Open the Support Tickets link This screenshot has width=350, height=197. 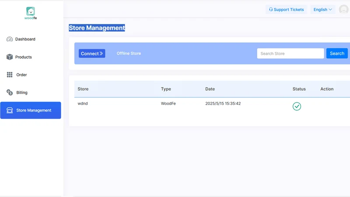286,10
